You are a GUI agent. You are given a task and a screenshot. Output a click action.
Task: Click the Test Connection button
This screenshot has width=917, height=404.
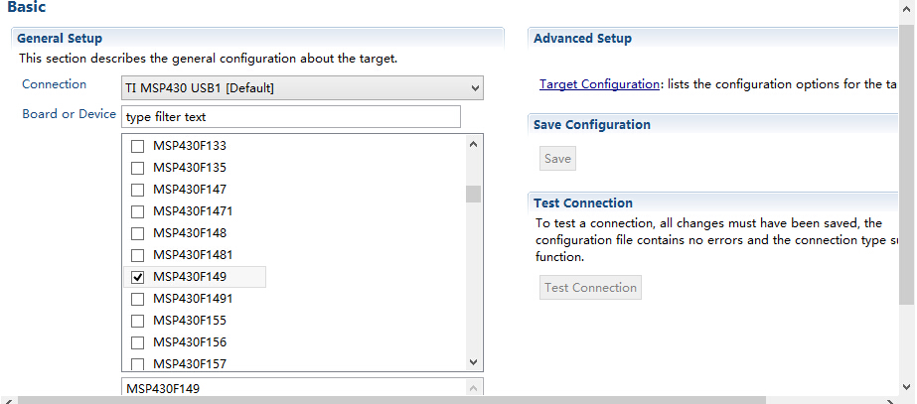point(590,288)
